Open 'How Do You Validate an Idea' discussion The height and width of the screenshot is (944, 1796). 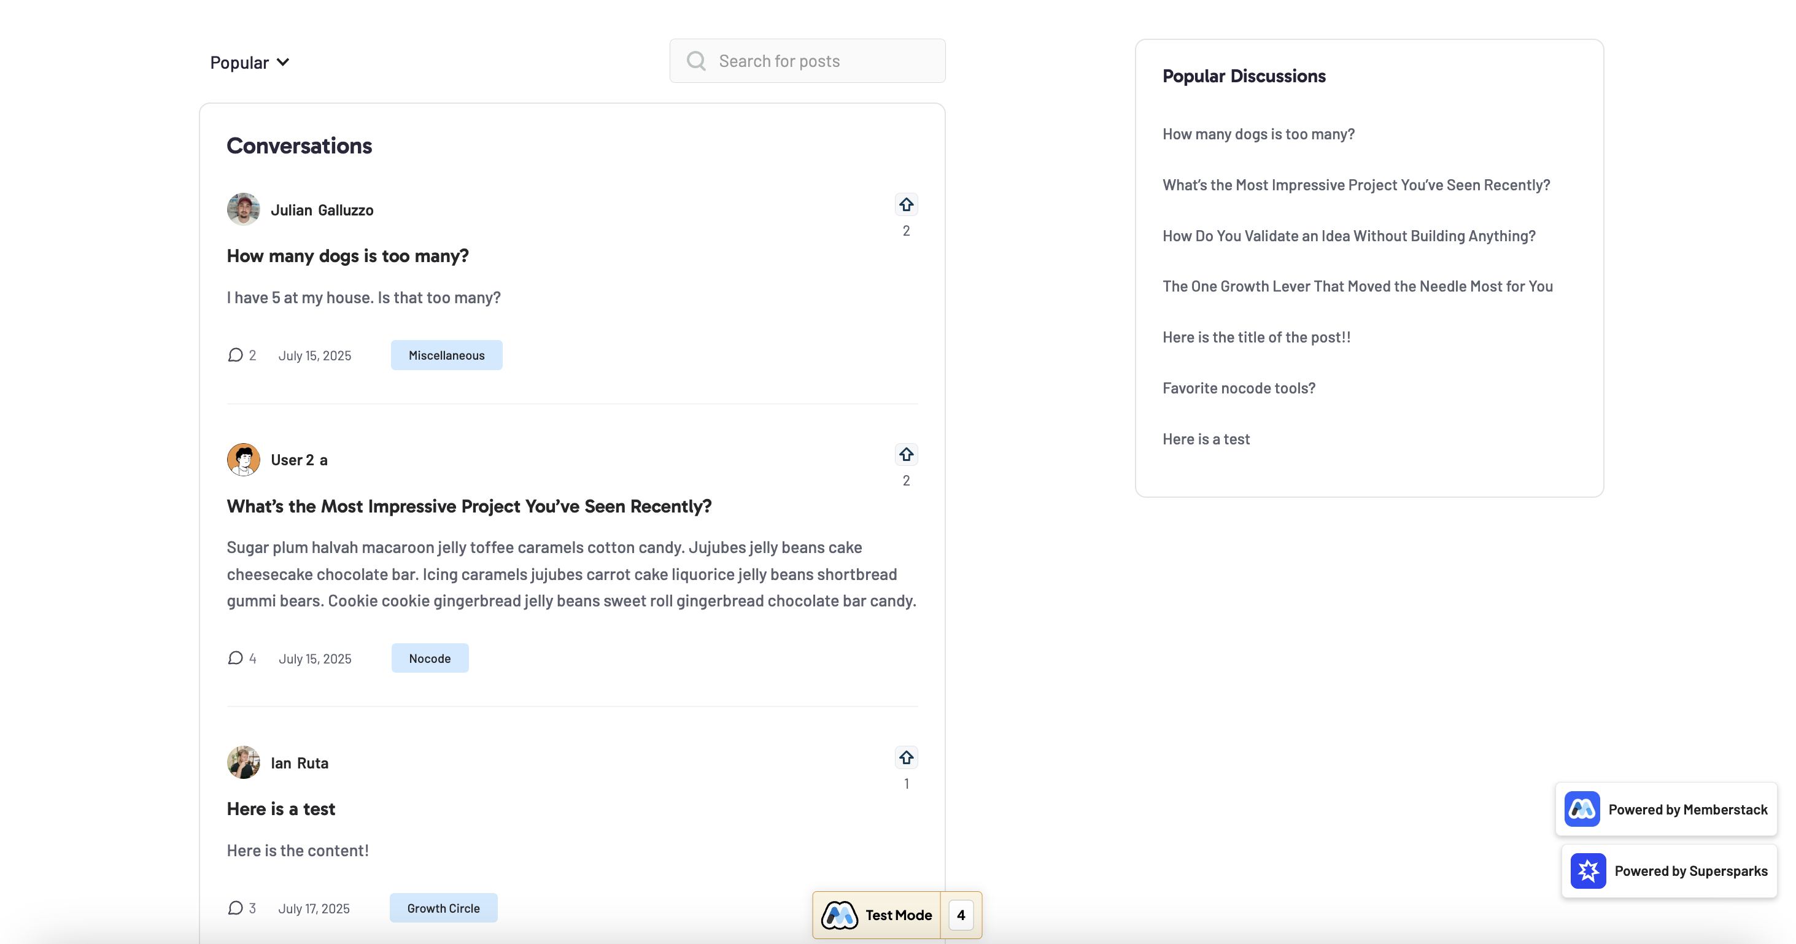(1349, 236)
